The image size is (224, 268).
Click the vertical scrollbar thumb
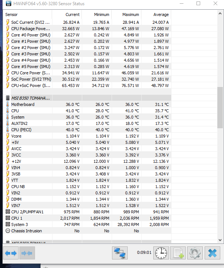click(220, 108)
